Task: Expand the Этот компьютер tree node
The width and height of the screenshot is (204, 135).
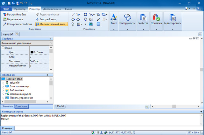Action: tap(3, 86)
